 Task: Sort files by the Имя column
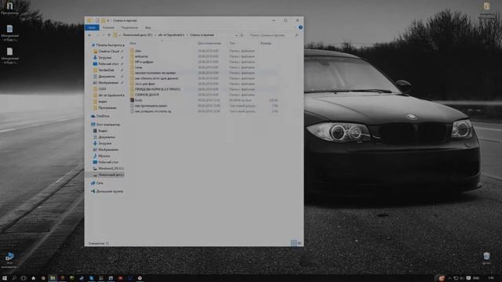[133, 43]
